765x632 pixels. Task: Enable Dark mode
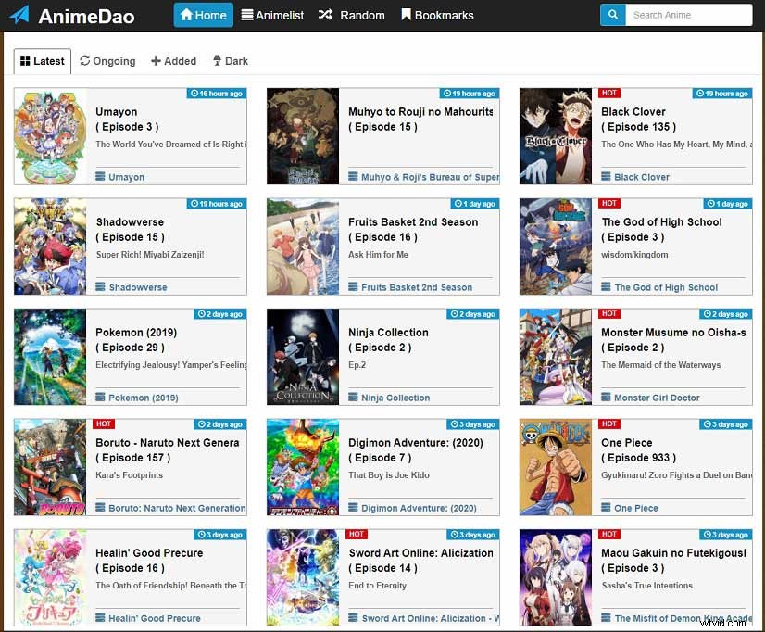[230, 60]
